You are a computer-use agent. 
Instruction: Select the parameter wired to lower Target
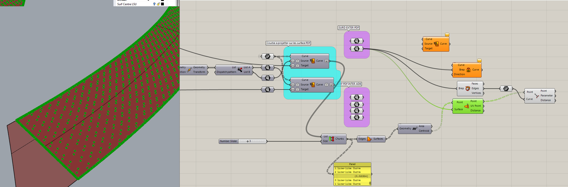click(x=268, y=89)
